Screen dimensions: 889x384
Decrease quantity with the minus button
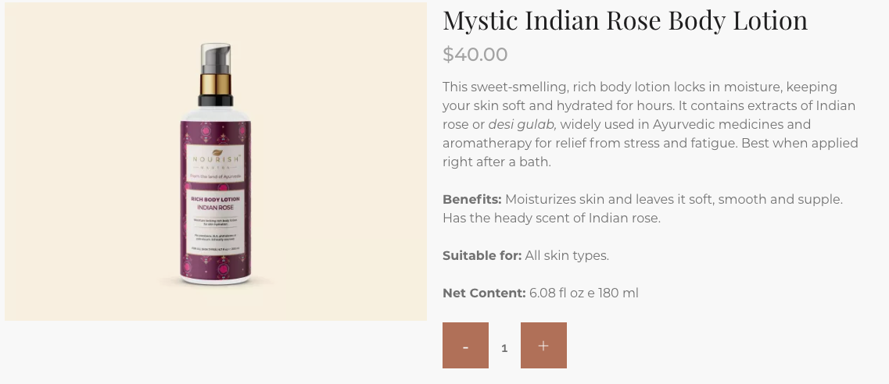[465, 346]
